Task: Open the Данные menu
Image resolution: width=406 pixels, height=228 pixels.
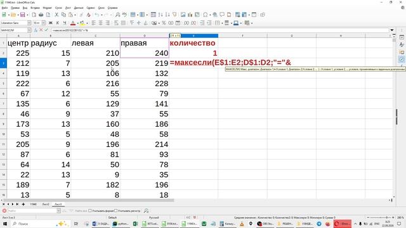Action: (79, 8)
